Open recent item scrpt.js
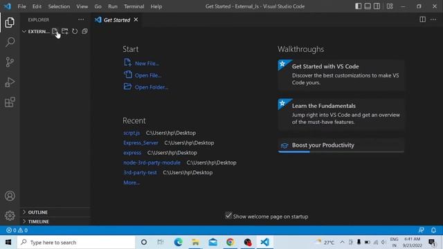Screen dimensions: 443x249 click(x=132, y=133)
